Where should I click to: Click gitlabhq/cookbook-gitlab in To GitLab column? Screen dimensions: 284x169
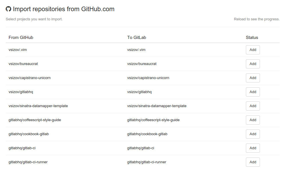tap(147, 134)
